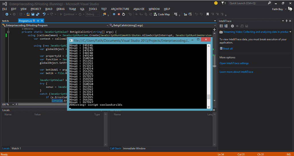Click the console window vertical scrollbar thumb
The width and height of the screenshot is (294, 156).
tap(208, 97)
